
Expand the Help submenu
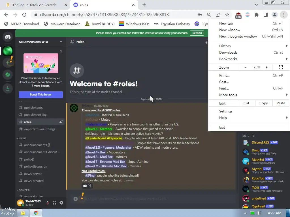click(x=249, y=118)
